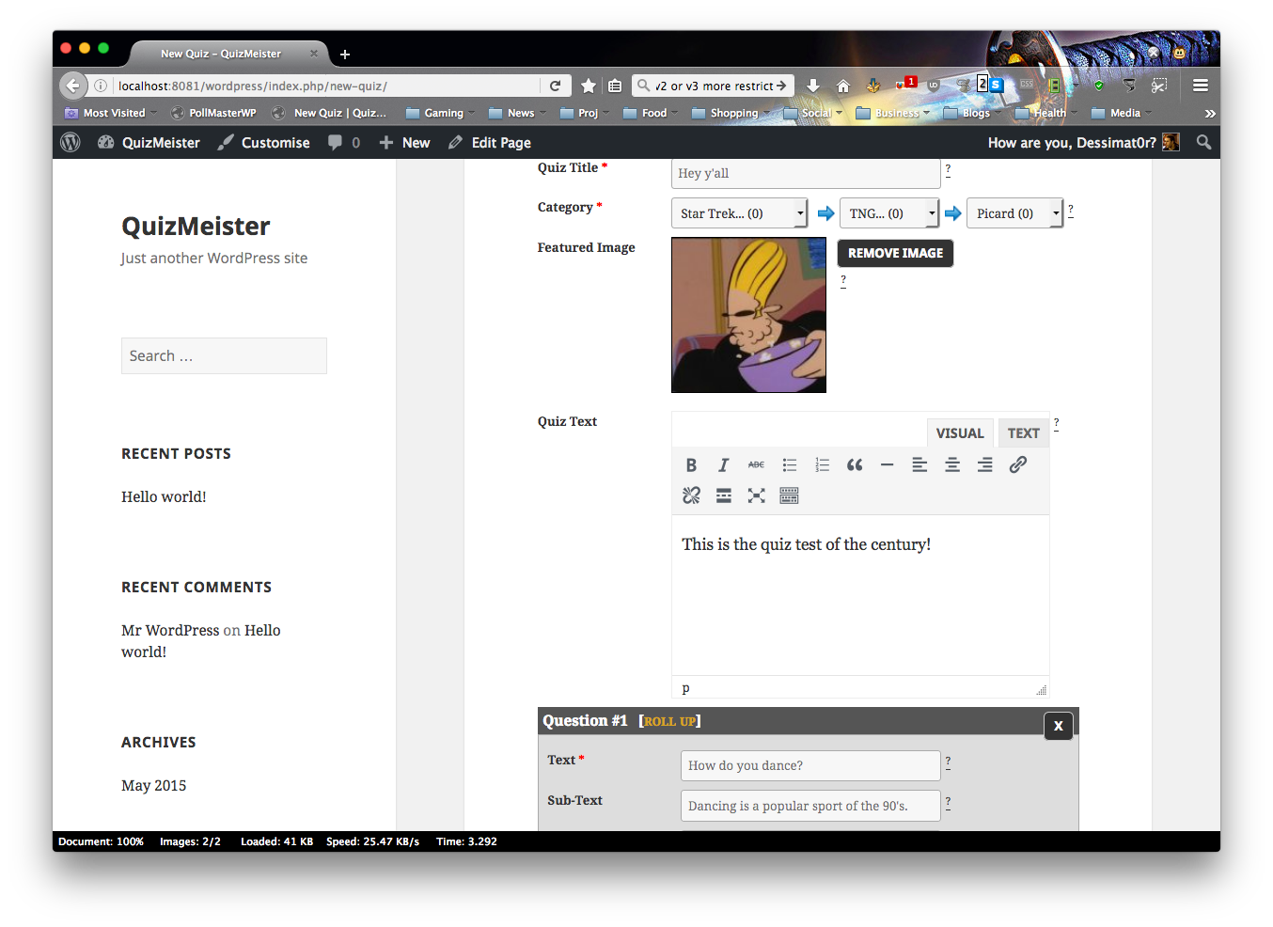1273x927 pixels.
Task: Click the Quiz Title input field
Action: click(x=806, y=173)
